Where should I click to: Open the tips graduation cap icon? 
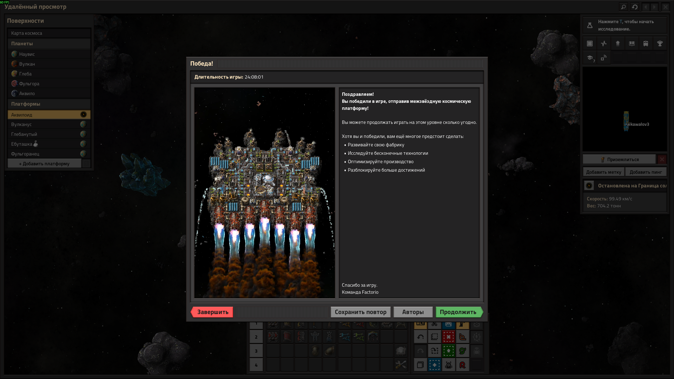(590, 58)
